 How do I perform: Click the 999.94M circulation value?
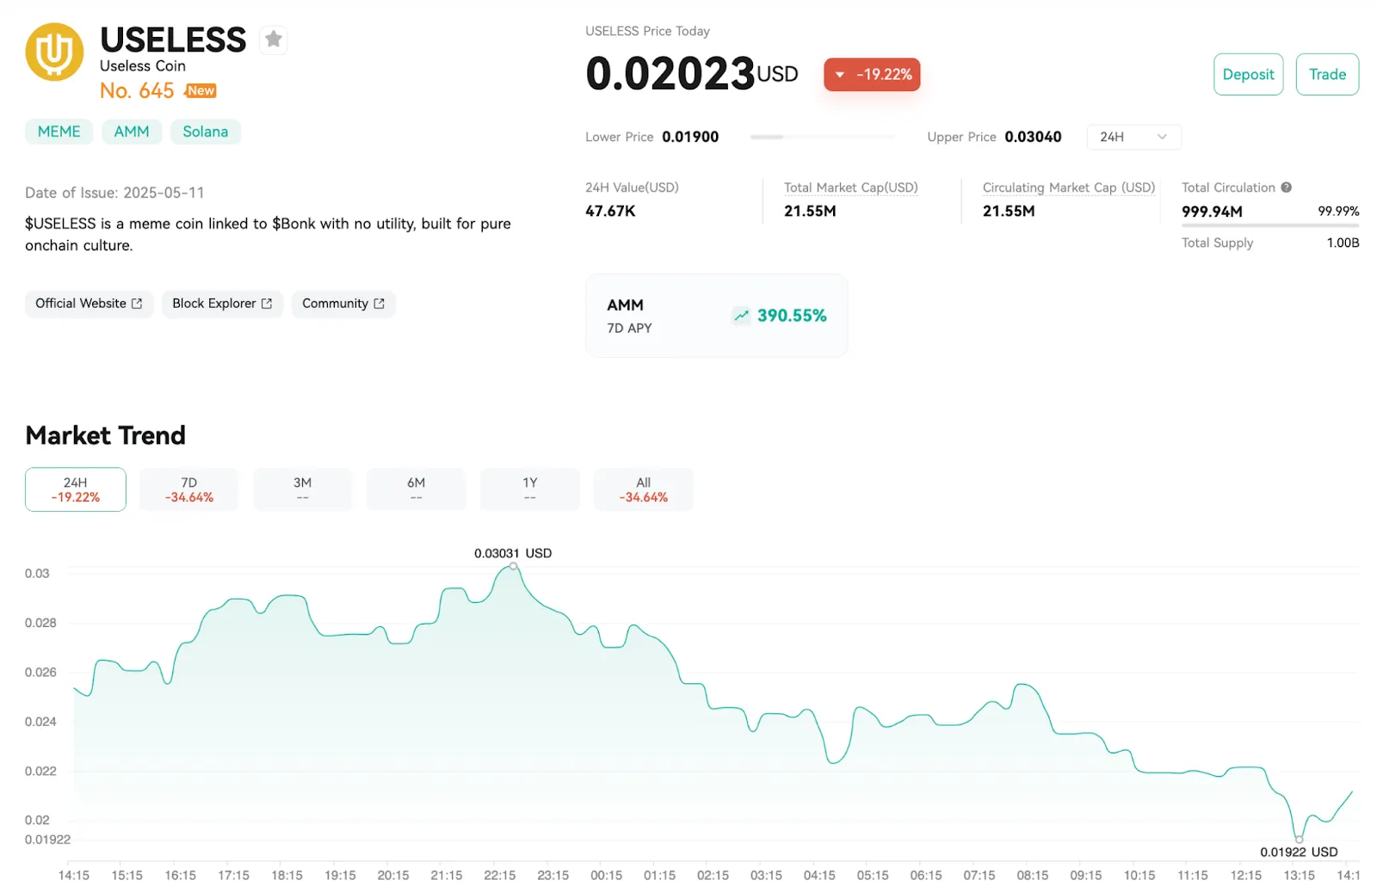click(1212, 212)
